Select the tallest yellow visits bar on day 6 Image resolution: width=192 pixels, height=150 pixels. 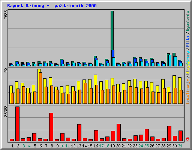coord(39,86)
